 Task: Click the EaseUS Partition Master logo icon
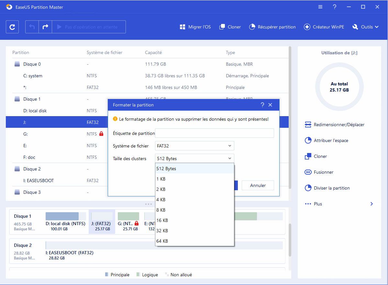[9, 7]
